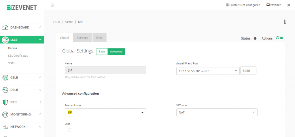The image size is (295, 137).
Task: Open SSL Certificates in sidebar
Action: click(18, 56)
